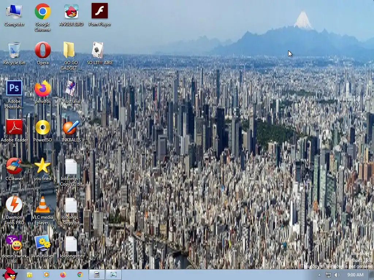The height and width of the screenshot is (280, 374).
Task: Open the network tray icon
Action: [x=328, y=275]
